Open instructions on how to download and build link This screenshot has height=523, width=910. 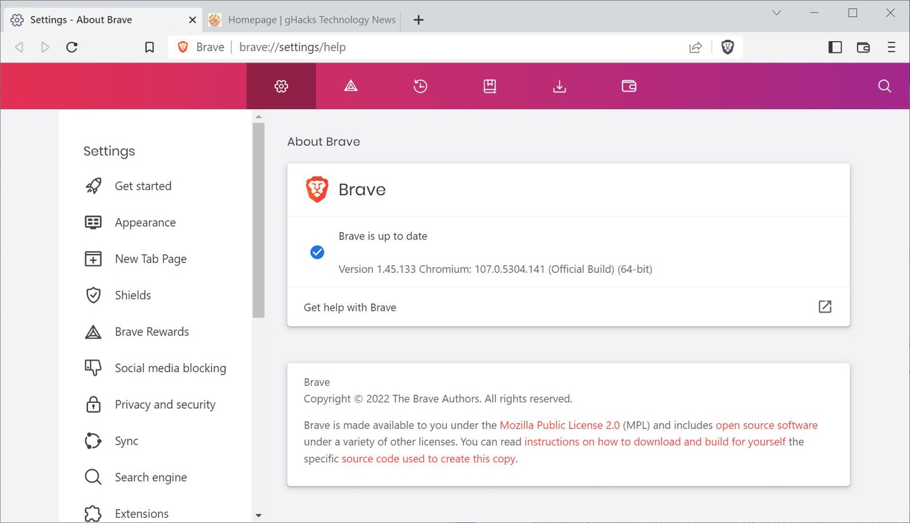pyautogui.click(x=655, y=442)
